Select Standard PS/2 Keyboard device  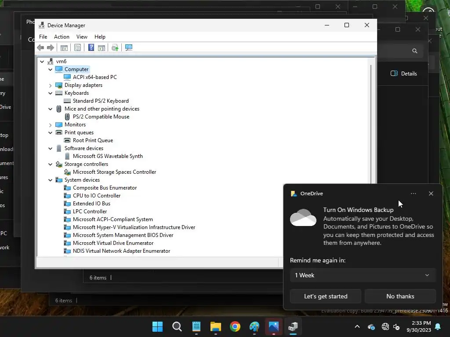(x=101, y=101)
